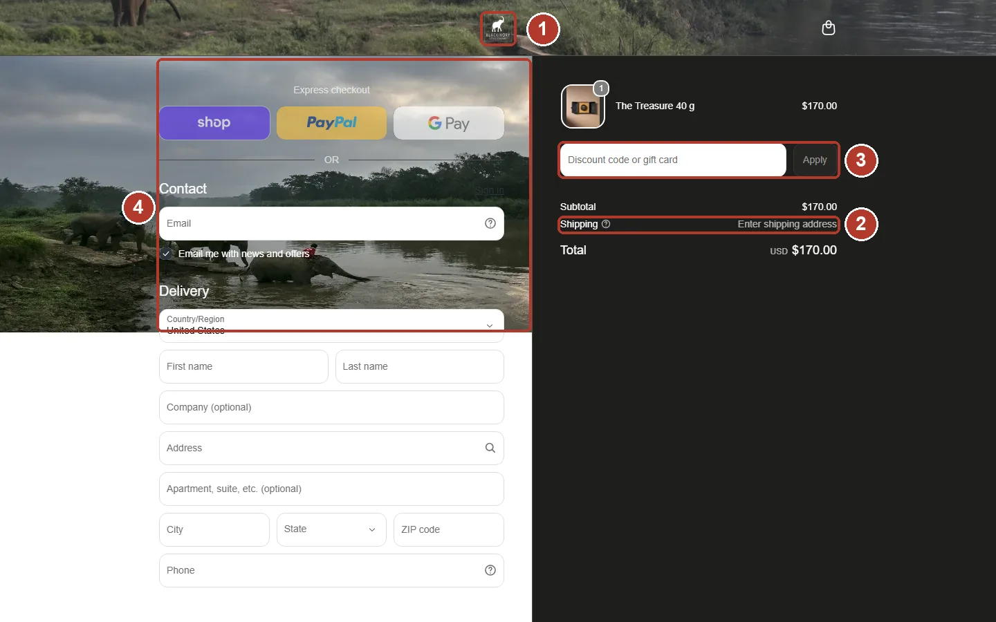
Task: Pay with Shop Pay express button
Action: tap(214, 123)
